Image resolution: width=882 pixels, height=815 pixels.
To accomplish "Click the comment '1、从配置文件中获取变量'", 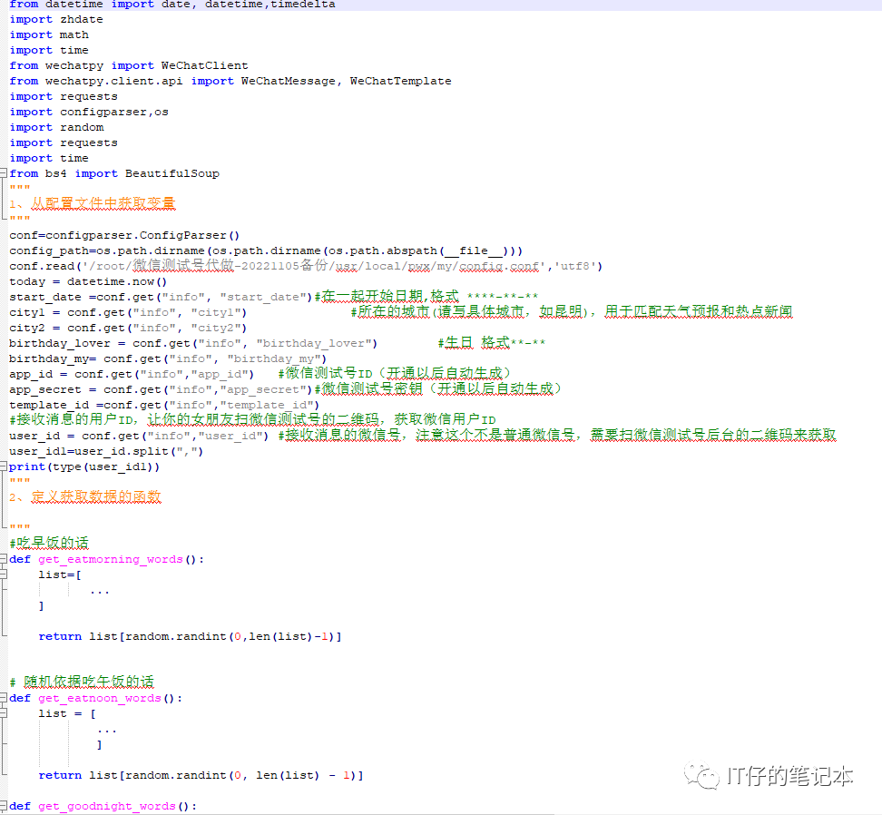I will (x=93, y=203).
